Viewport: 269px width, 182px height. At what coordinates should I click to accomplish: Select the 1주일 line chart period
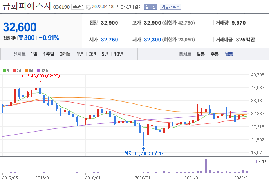click(49, 54)
